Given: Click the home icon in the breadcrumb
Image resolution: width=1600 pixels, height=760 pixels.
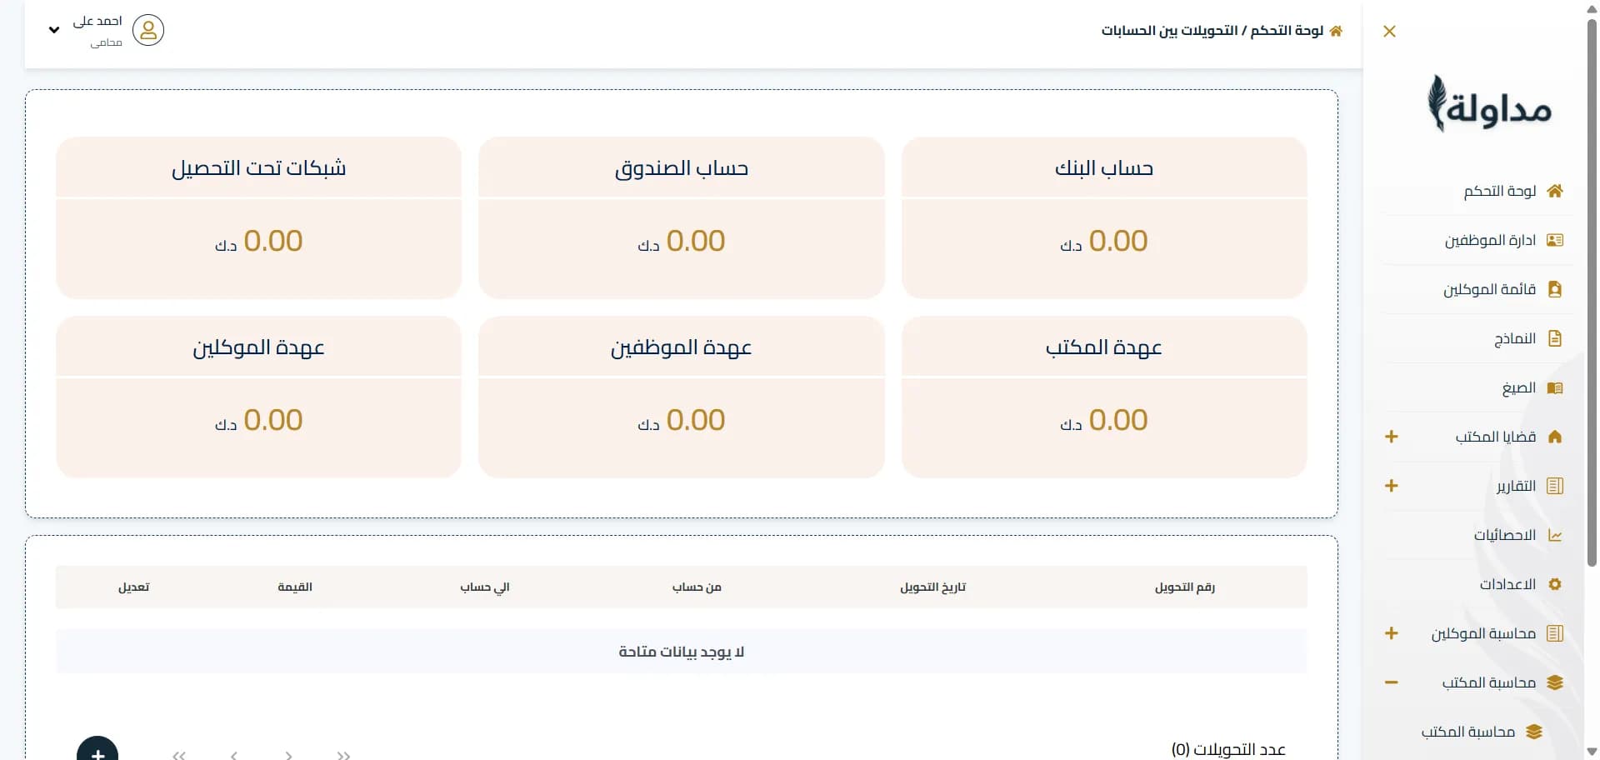Looking at the screenshot, I should [x=1336, y=31].
